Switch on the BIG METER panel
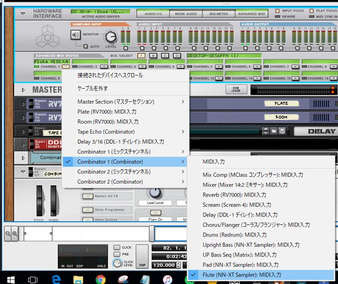 [219, 14]
